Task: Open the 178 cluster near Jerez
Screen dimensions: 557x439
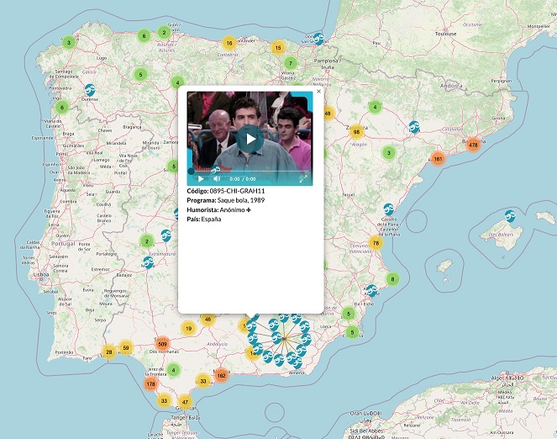Action: [x=151, y=383]
